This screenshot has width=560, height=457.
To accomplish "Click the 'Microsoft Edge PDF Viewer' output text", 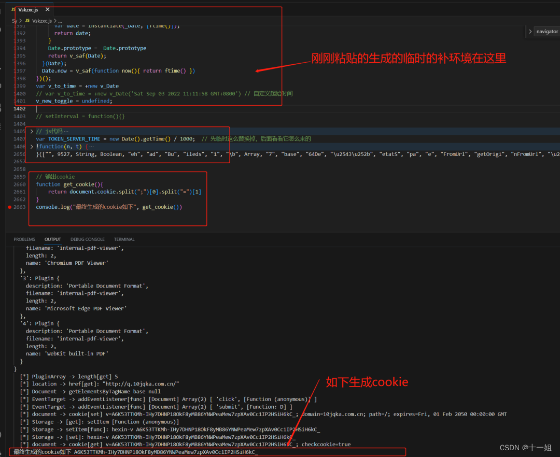I will coord(87,309).
